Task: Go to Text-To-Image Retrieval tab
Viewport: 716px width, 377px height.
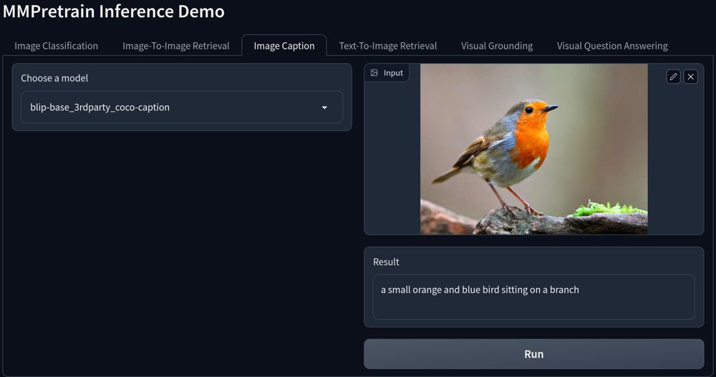Action: click(x=387, y=46)
